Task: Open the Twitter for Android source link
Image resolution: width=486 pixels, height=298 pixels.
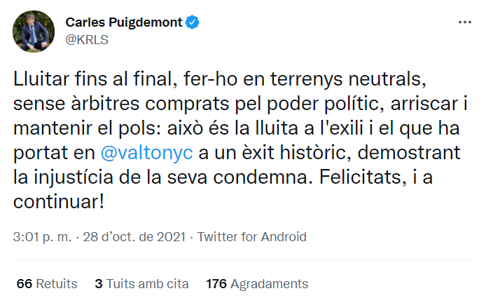Action: point(252,236)
